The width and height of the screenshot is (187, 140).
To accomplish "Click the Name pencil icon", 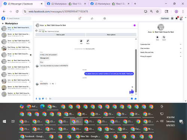I will [88, 41].
